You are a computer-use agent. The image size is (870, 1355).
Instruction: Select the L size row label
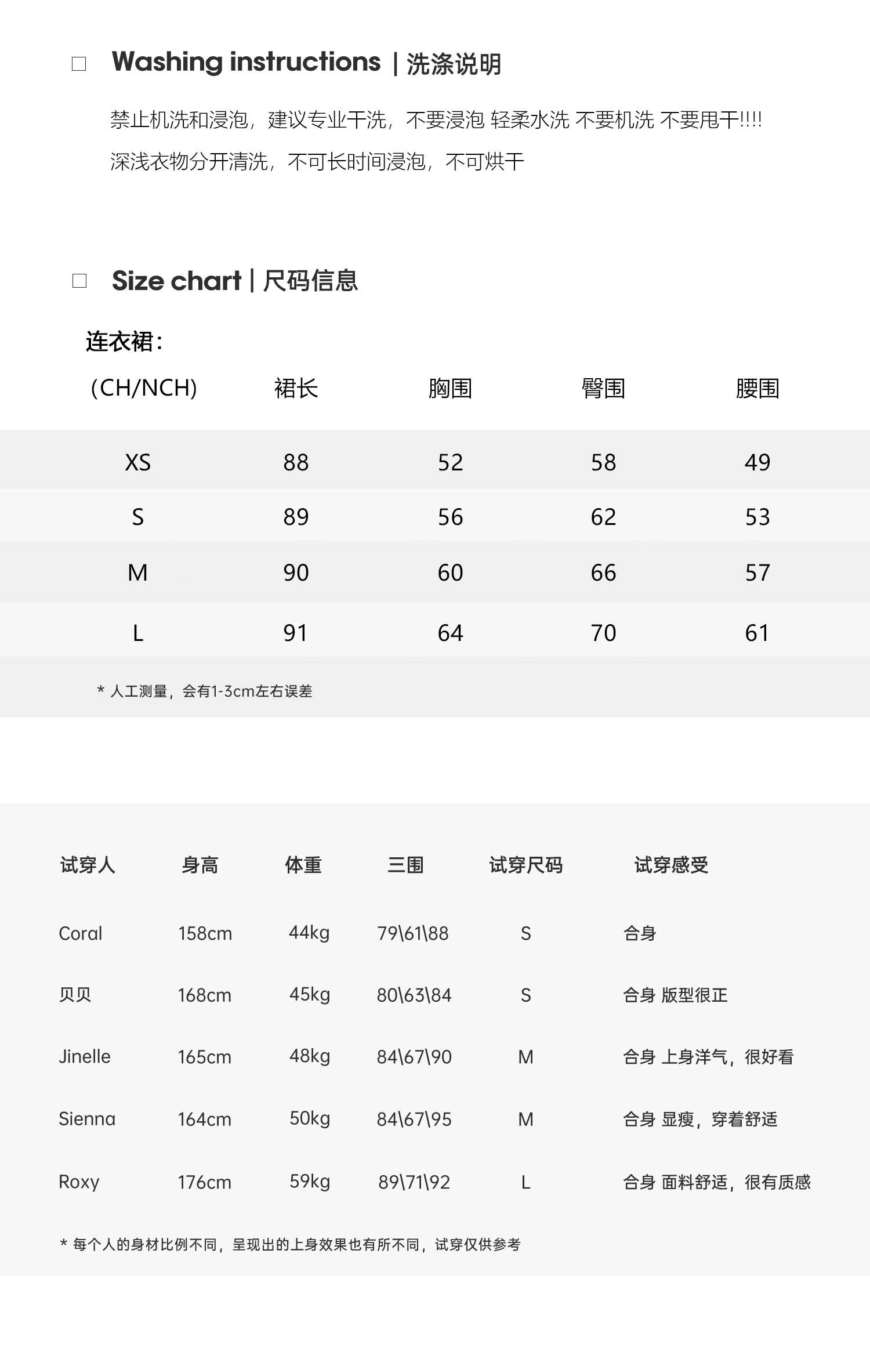[138, 633]
